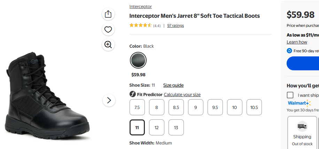Image resolution: width=319 pixels, height=149 pixels.
Task: Open the 97 ratings link
Action: tap(176, 25)
